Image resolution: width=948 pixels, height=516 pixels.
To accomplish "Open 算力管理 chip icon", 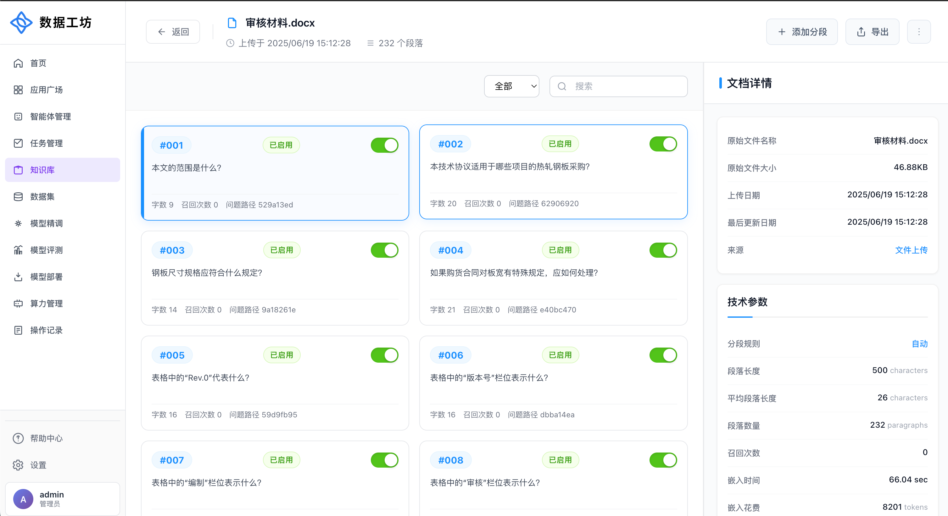I will [18, 304].
